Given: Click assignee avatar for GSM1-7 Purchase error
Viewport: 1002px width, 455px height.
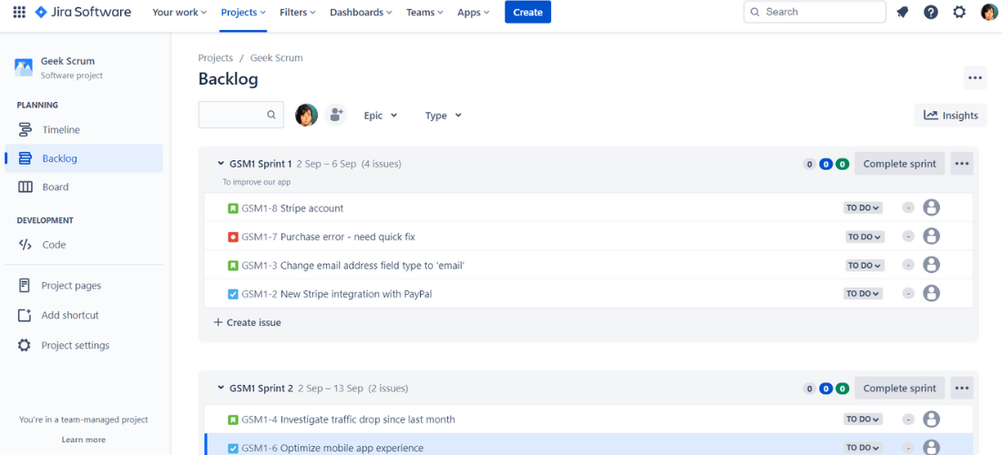Looking at the screenshot, I should (932, 236).
